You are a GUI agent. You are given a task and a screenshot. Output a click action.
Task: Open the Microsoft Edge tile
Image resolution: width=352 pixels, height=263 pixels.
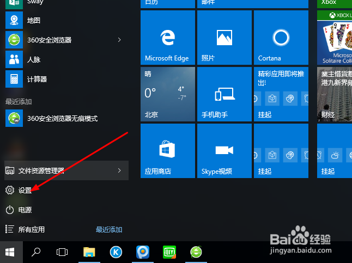tap(168, 38)
